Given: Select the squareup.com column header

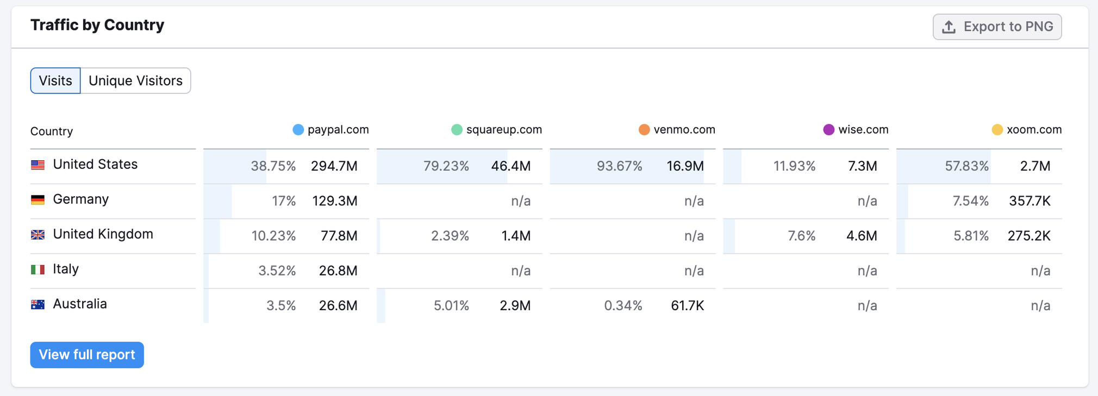Looking at the screenshot, I should click(x=496, y=129).
